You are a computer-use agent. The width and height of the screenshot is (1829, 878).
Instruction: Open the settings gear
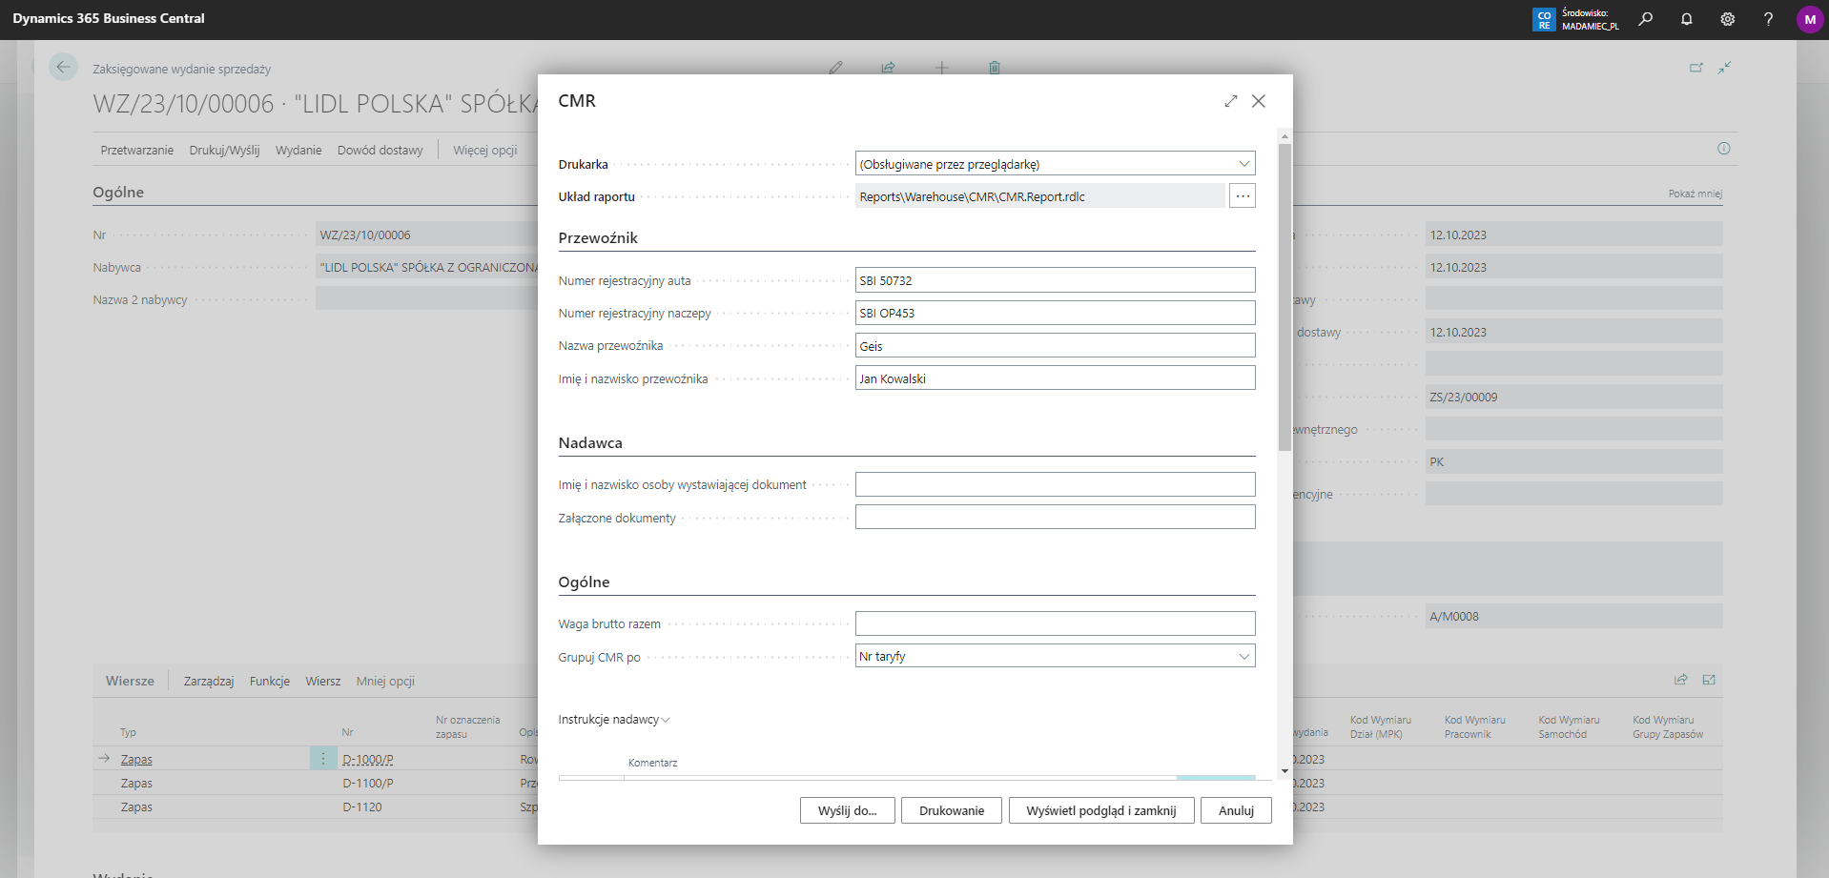coord(1728,19)
